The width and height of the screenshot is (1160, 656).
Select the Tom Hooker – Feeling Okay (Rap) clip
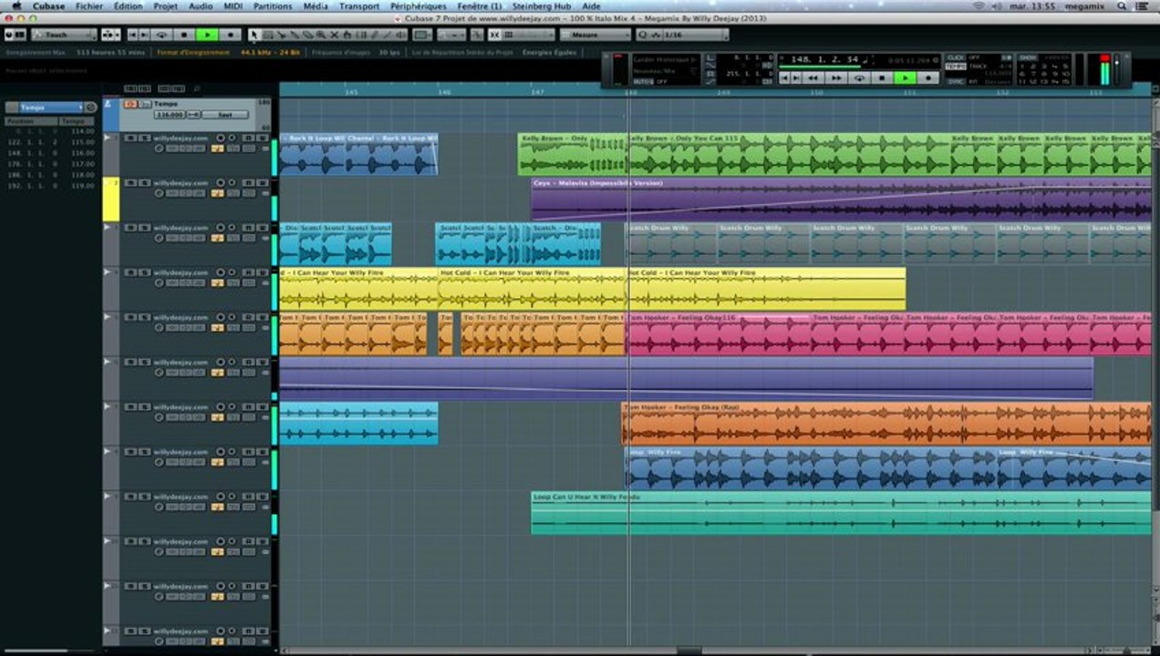click(x=886, y=424)
